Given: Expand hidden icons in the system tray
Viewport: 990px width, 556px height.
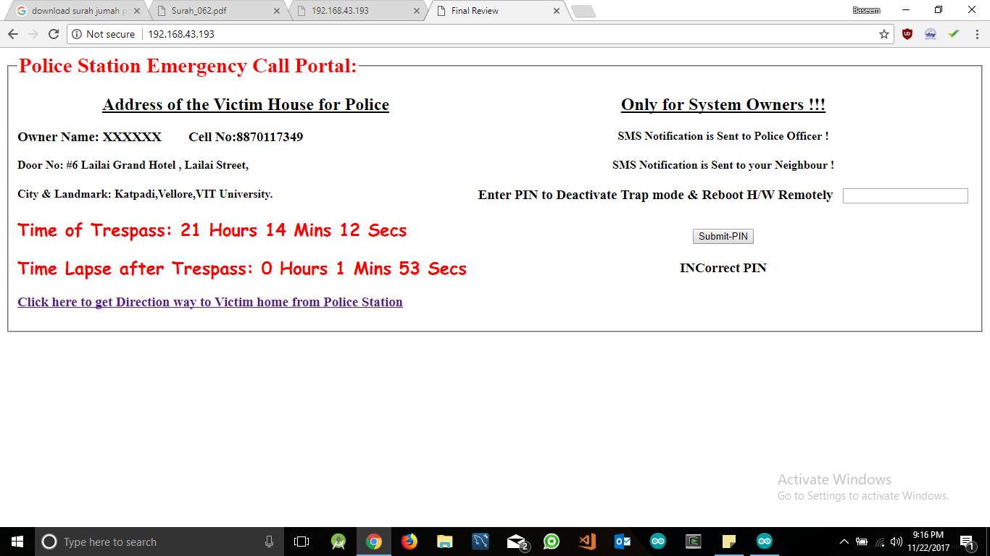Looking at the screenshot, I should click(844, 541).
